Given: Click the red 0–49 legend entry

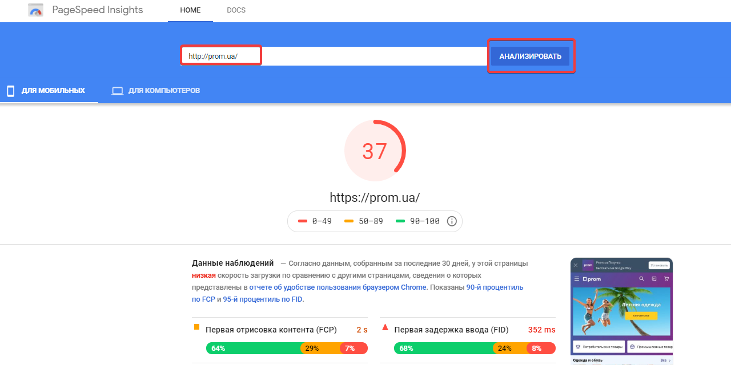Looking at the screenshot, I should coord(315,221).
